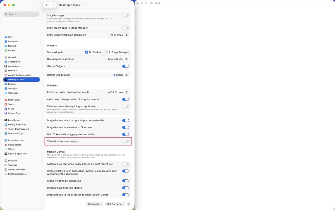Select the Spotlight icon
The image size is (335, 210).
pos(6,88)
